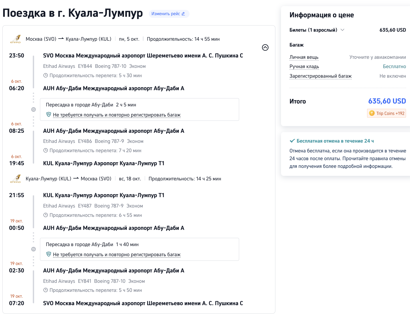Click the clock icon for flight EY841 duration
The width and height of the screenshot is (410, 315).
[46, 290]
